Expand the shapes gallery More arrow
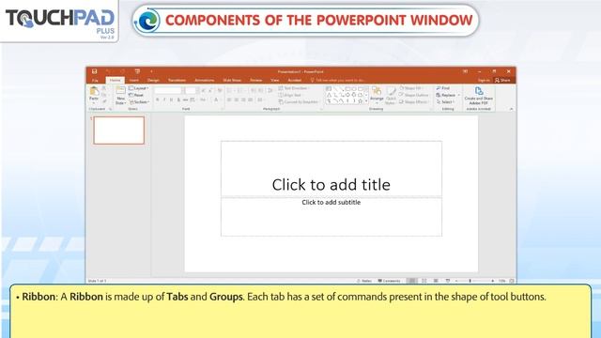The height and width of the screenshot is (338, 601). tap(366, 101)
